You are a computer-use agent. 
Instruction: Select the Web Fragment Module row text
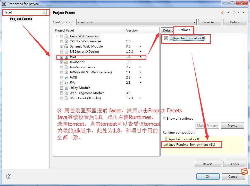[x=87, y=93]
